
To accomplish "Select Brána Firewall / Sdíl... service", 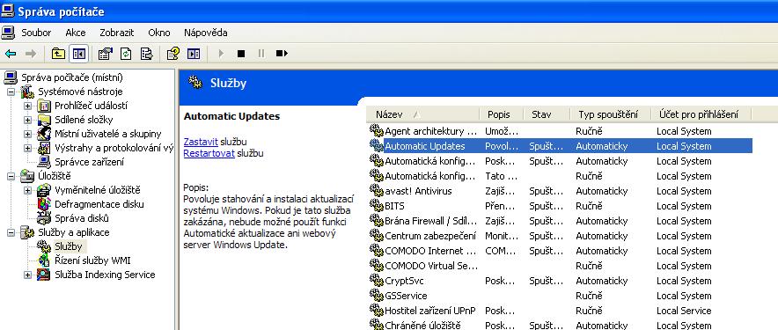I will pyautogui.click(x=561, y=221).
